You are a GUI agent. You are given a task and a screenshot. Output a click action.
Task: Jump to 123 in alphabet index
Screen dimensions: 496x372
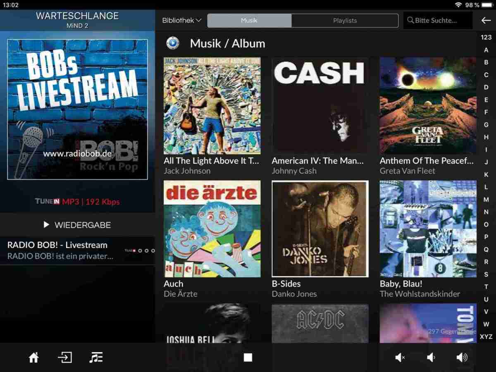tap(486, 37)
